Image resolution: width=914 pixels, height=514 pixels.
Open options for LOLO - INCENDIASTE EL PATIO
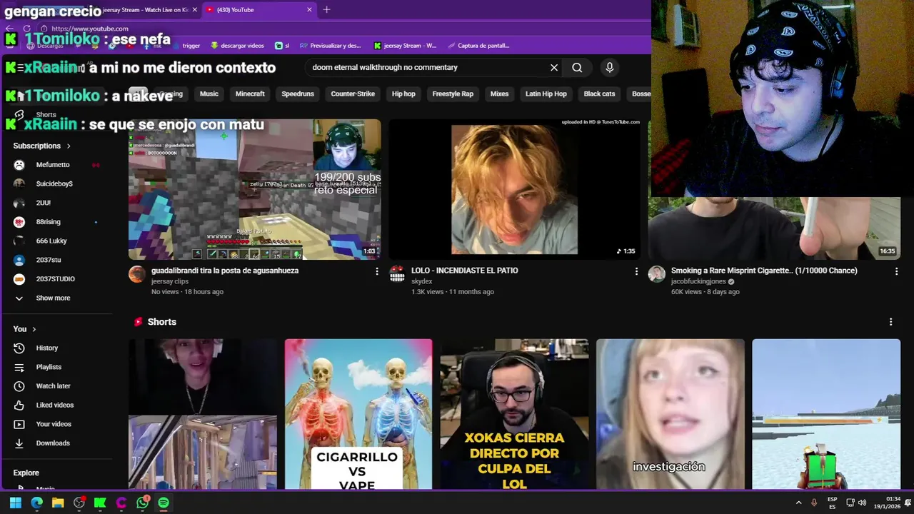[x=636, y=271]
